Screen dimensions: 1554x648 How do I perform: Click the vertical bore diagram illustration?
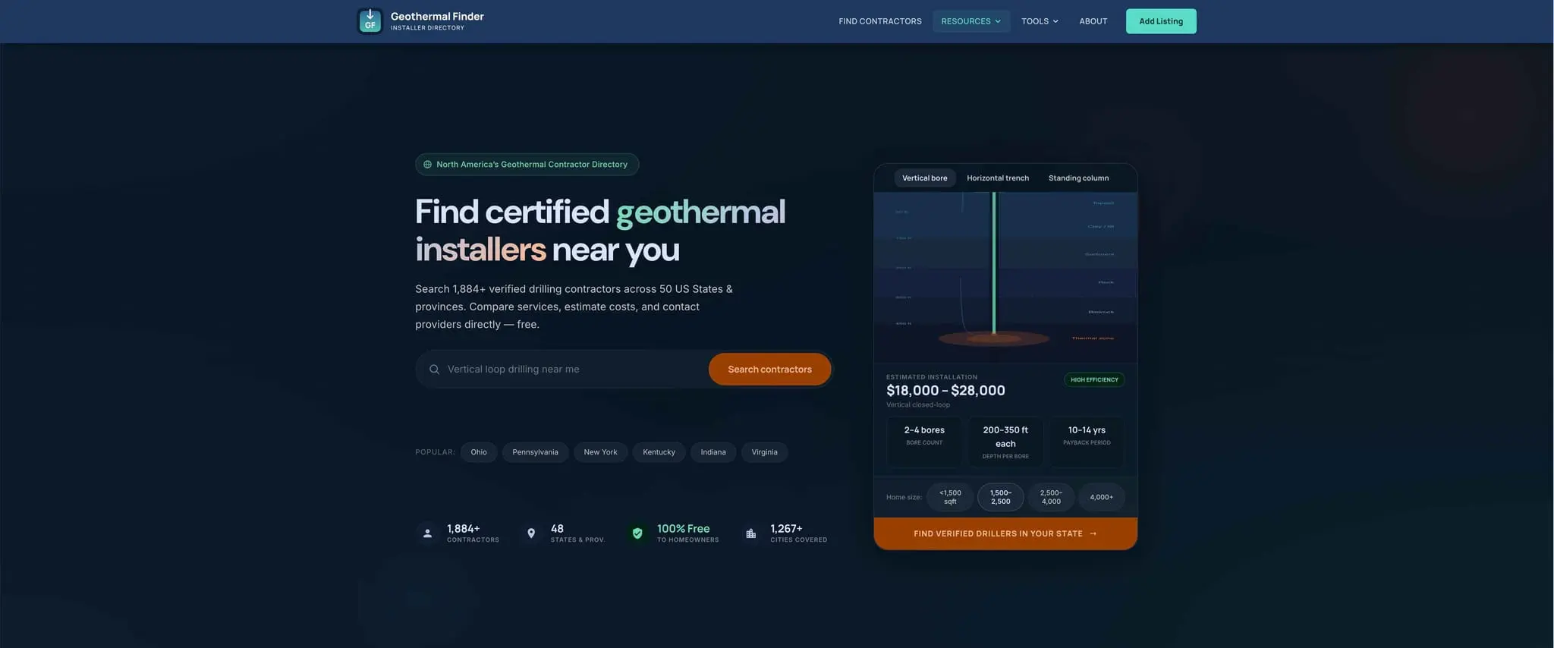point(1005,278)
